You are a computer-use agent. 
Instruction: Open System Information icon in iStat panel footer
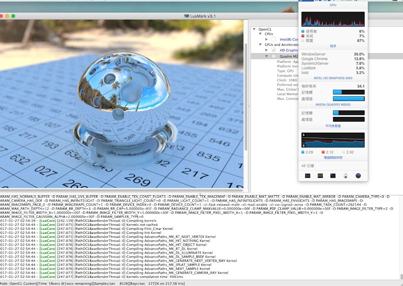pyautogui.click(x=345, y=176)
